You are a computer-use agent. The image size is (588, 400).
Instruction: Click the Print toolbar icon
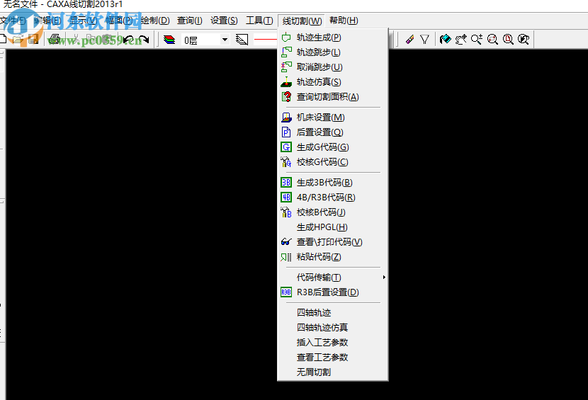pyautogui.click(x=55, y=39)
